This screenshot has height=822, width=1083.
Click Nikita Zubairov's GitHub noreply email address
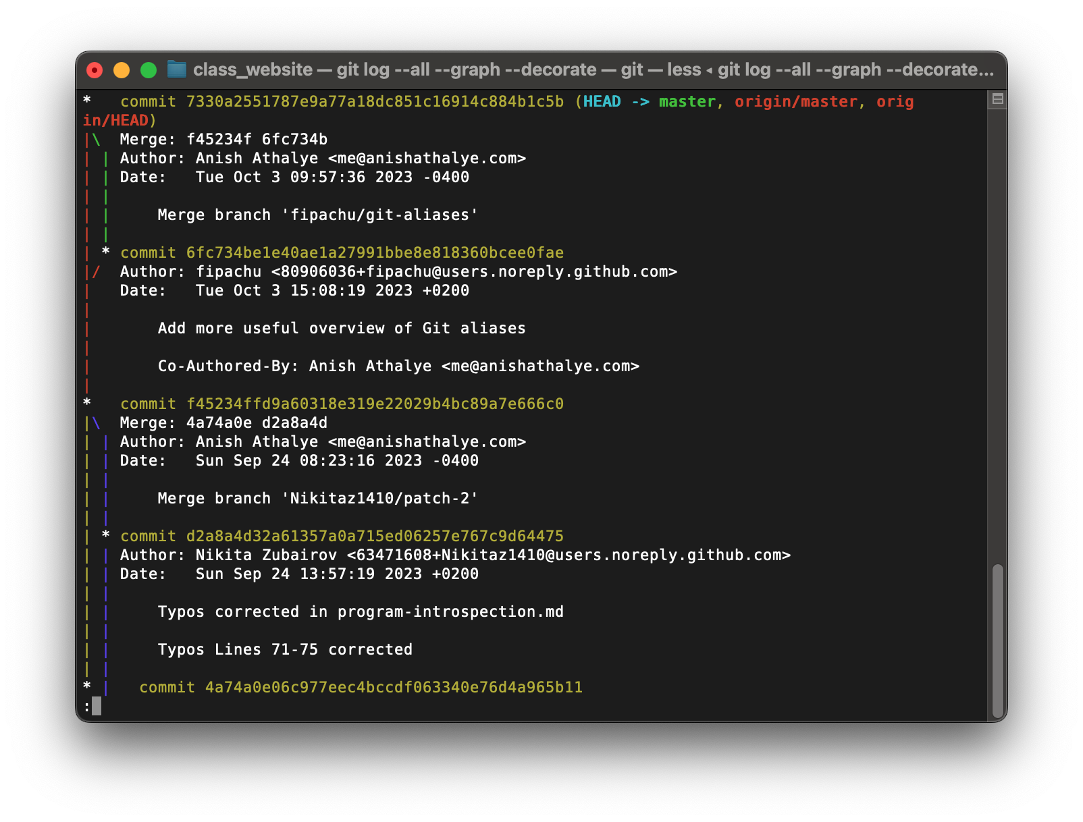tap(567, 555)
